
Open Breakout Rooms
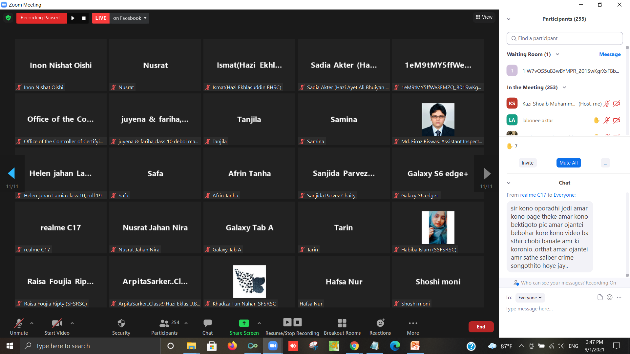click(x=342, y=327)
